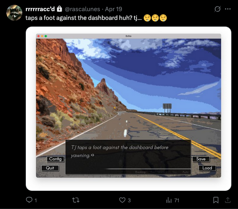Share the post via upload arrow icon
This screenshot has height=209, width=238.
[x=228, y=200]
